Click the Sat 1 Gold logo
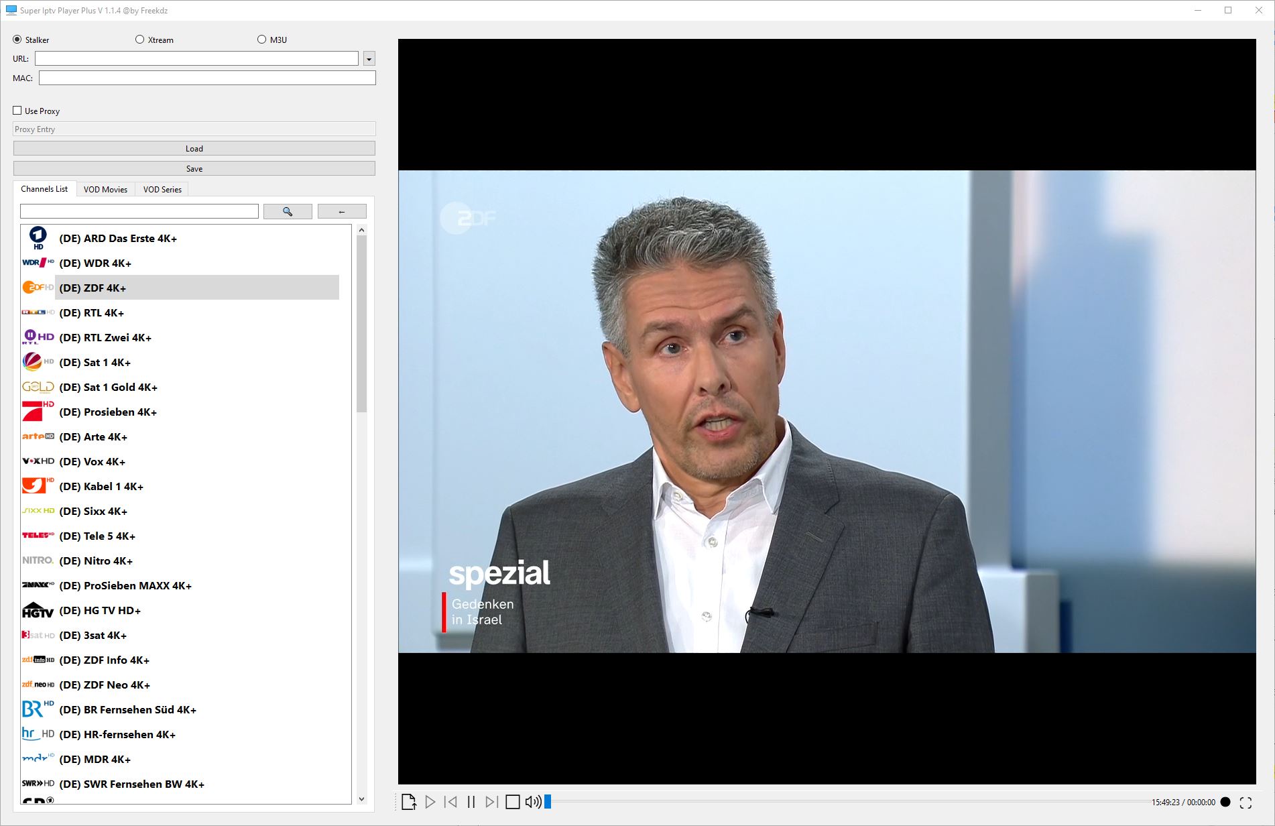 (38, 387)
